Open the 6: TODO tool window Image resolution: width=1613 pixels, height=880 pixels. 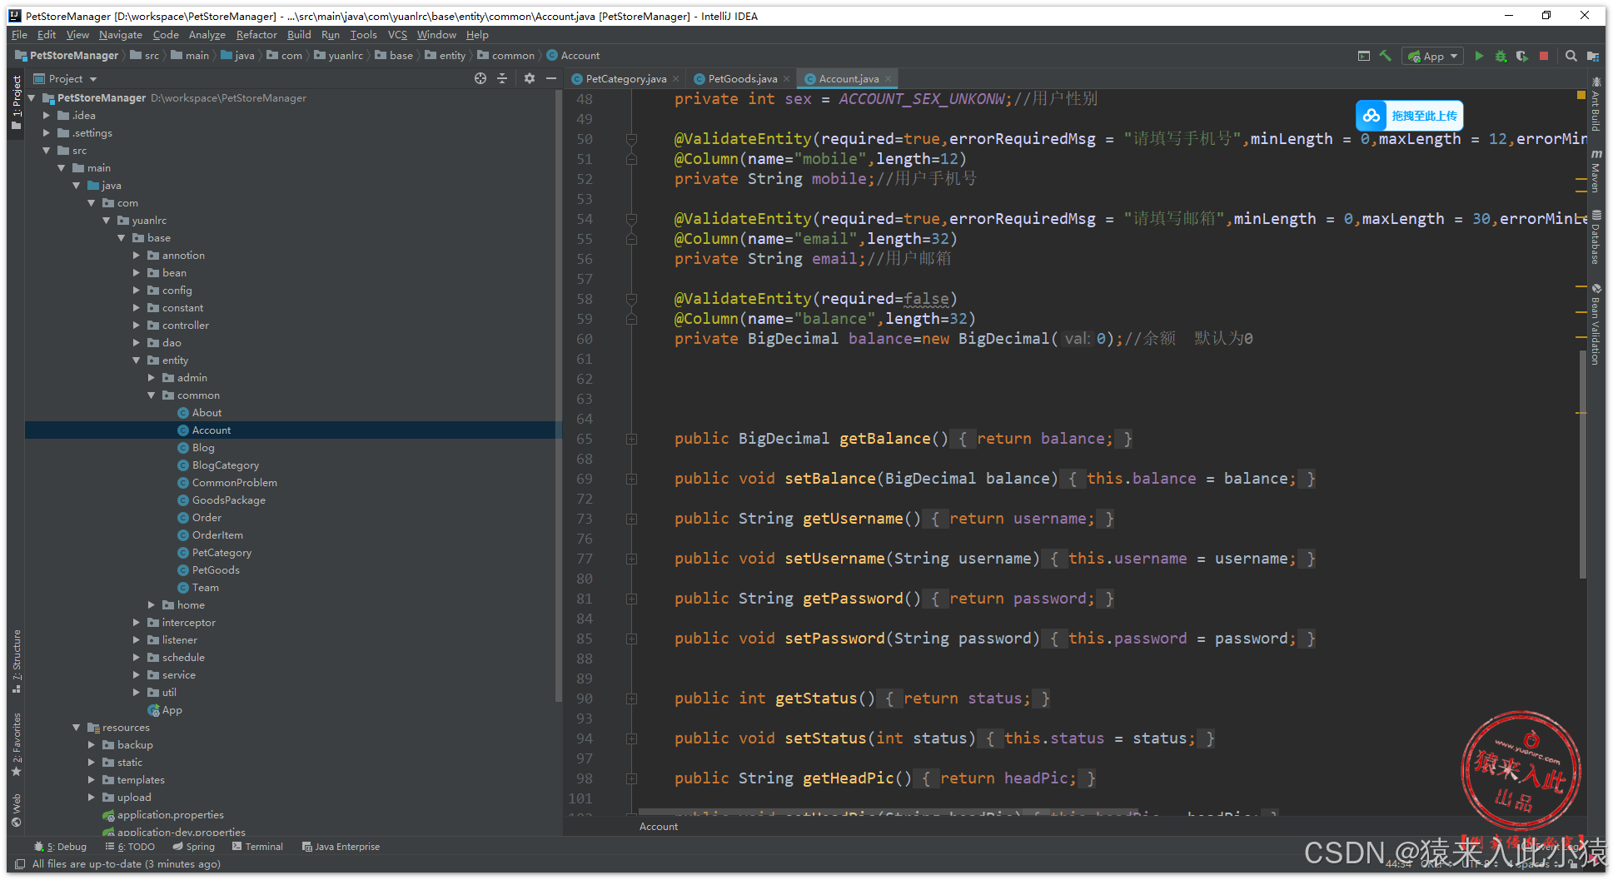point(130,847)
